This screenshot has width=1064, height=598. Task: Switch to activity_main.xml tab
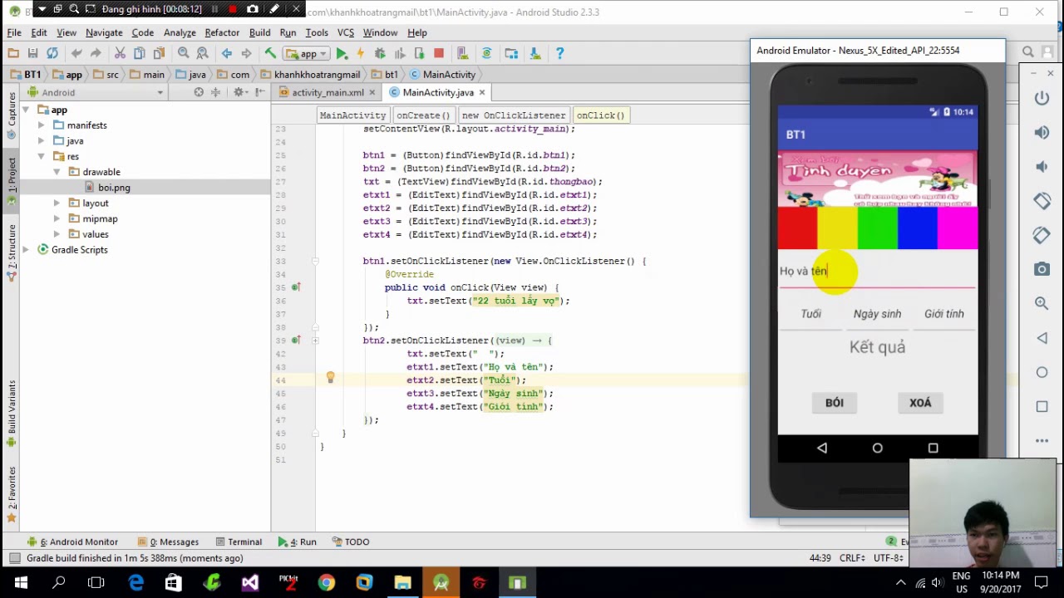tap(328, 92)
